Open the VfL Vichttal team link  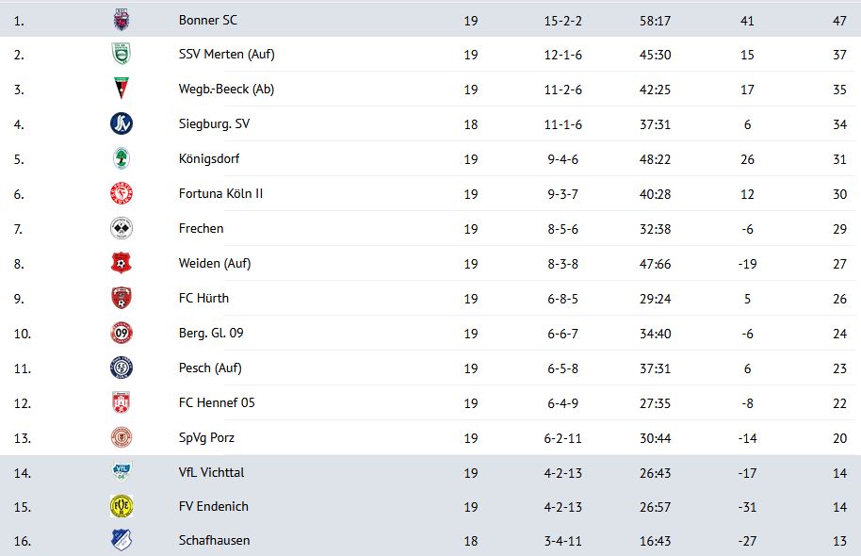[x=211, y=472]
